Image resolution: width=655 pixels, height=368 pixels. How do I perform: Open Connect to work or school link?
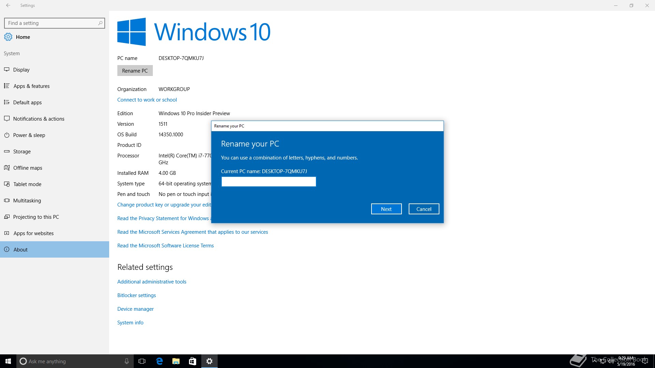tap(147, 100)
